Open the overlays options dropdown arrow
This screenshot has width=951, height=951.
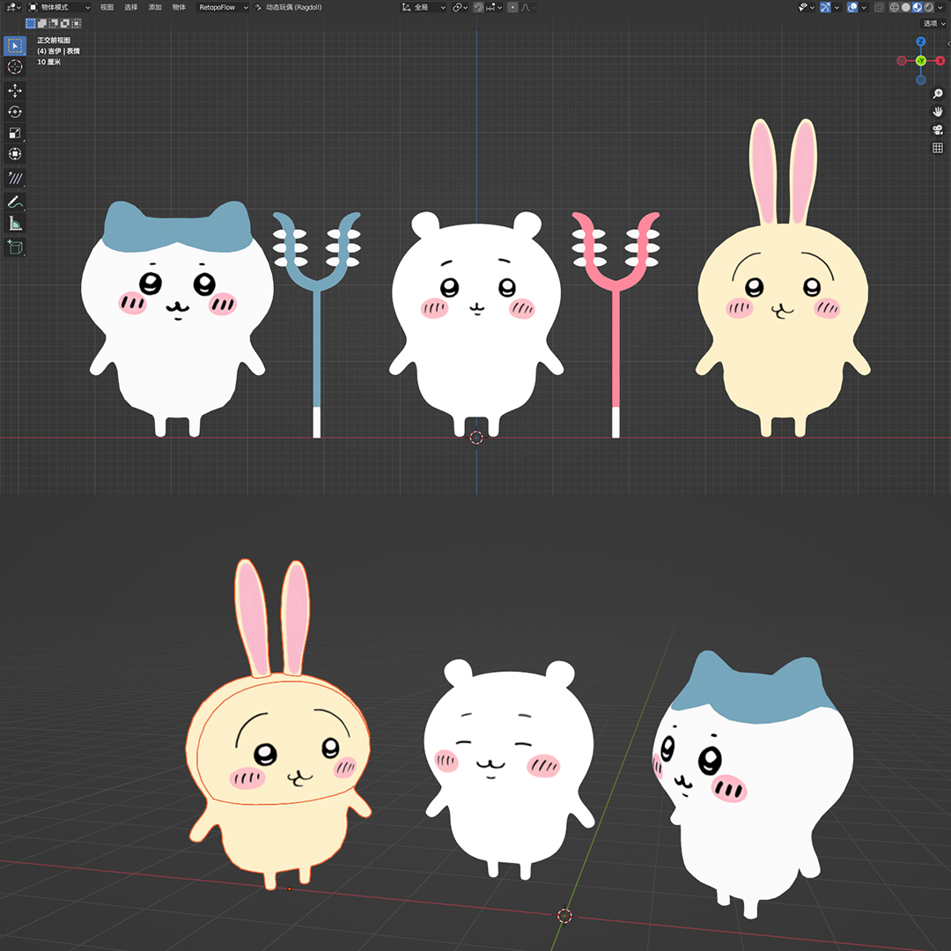864,7
